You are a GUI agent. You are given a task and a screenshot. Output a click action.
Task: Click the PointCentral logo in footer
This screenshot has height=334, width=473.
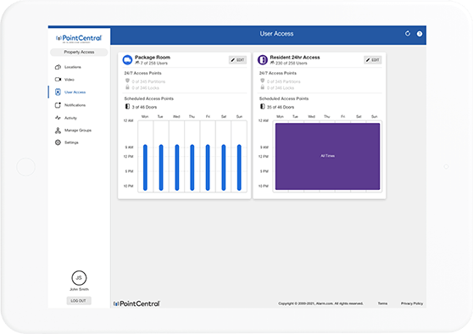pyautogui.click(x=136, y=303)
